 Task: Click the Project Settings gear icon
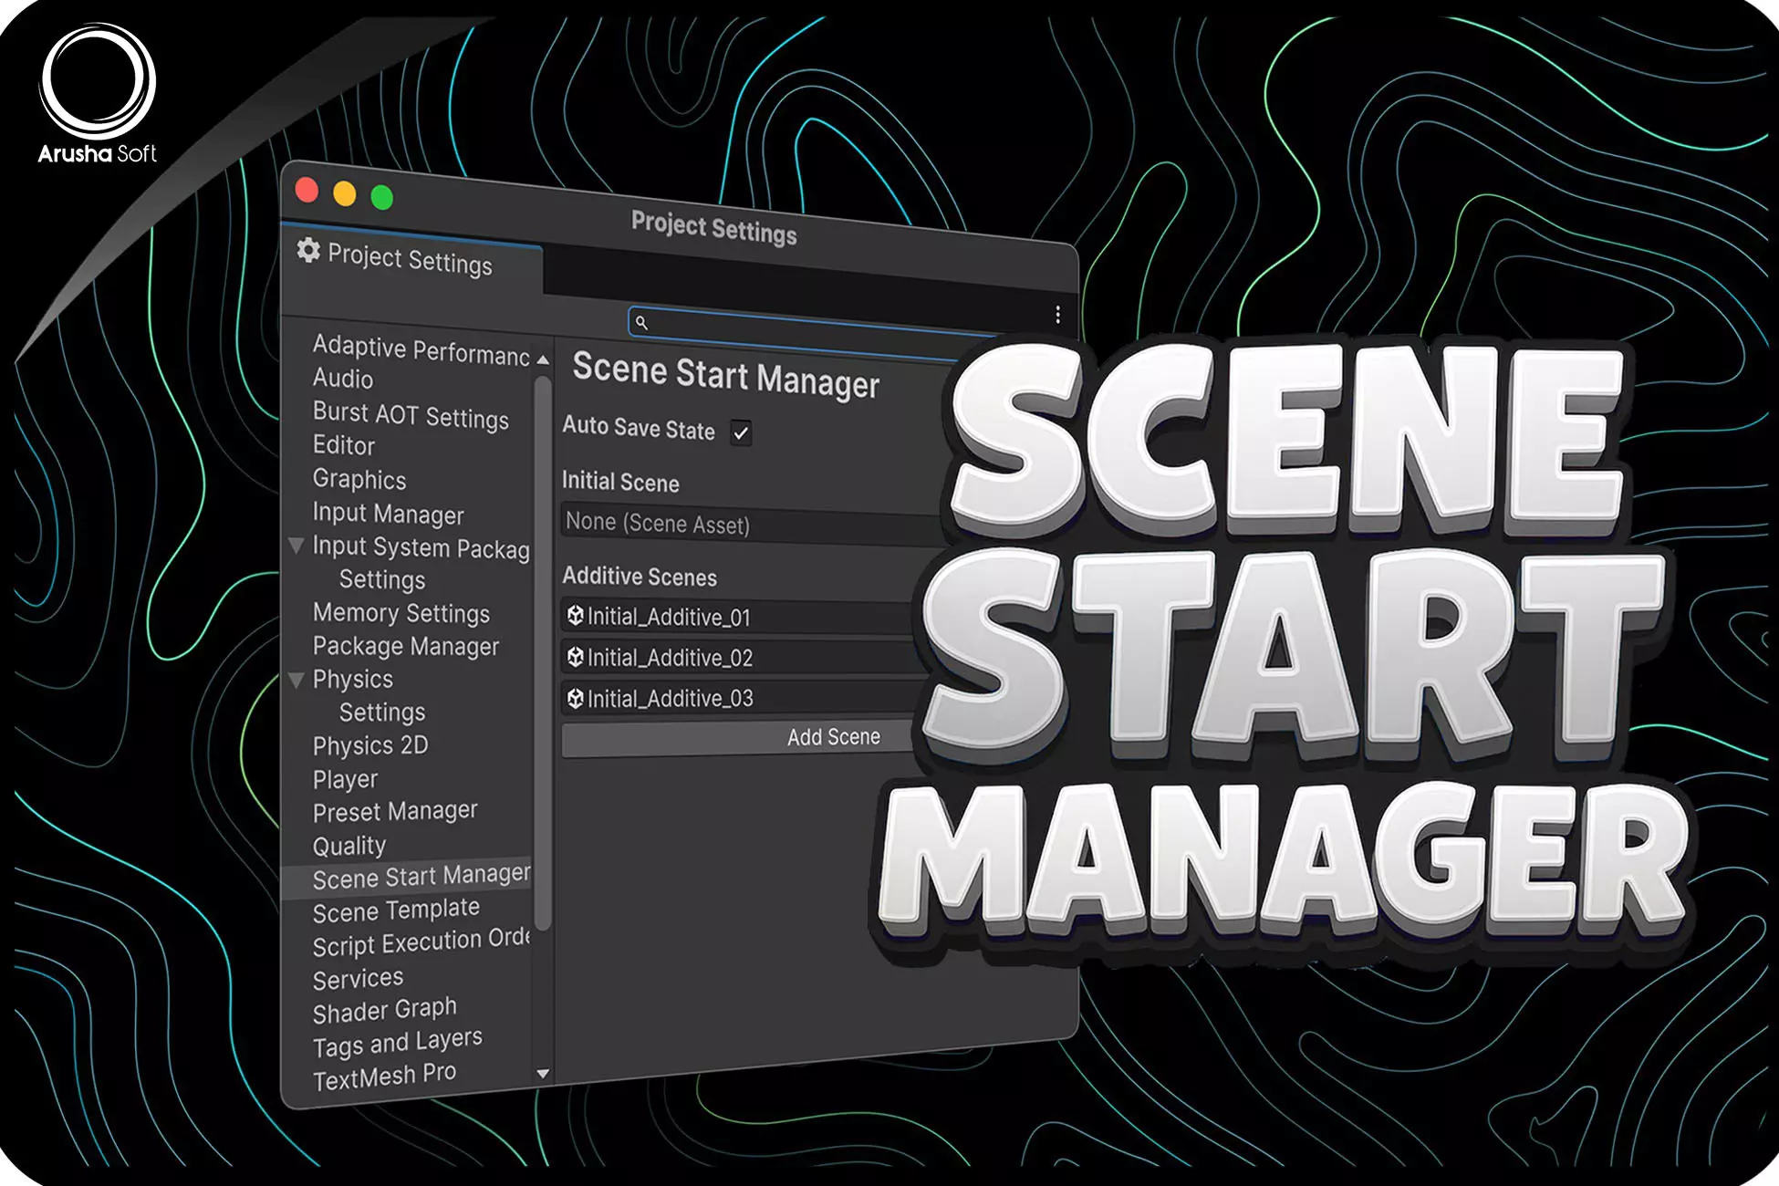tap(308, 250)
